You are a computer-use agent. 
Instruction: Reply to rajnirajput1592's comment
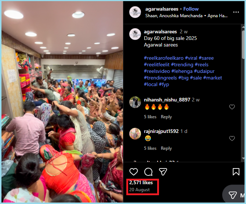(166, 148)
